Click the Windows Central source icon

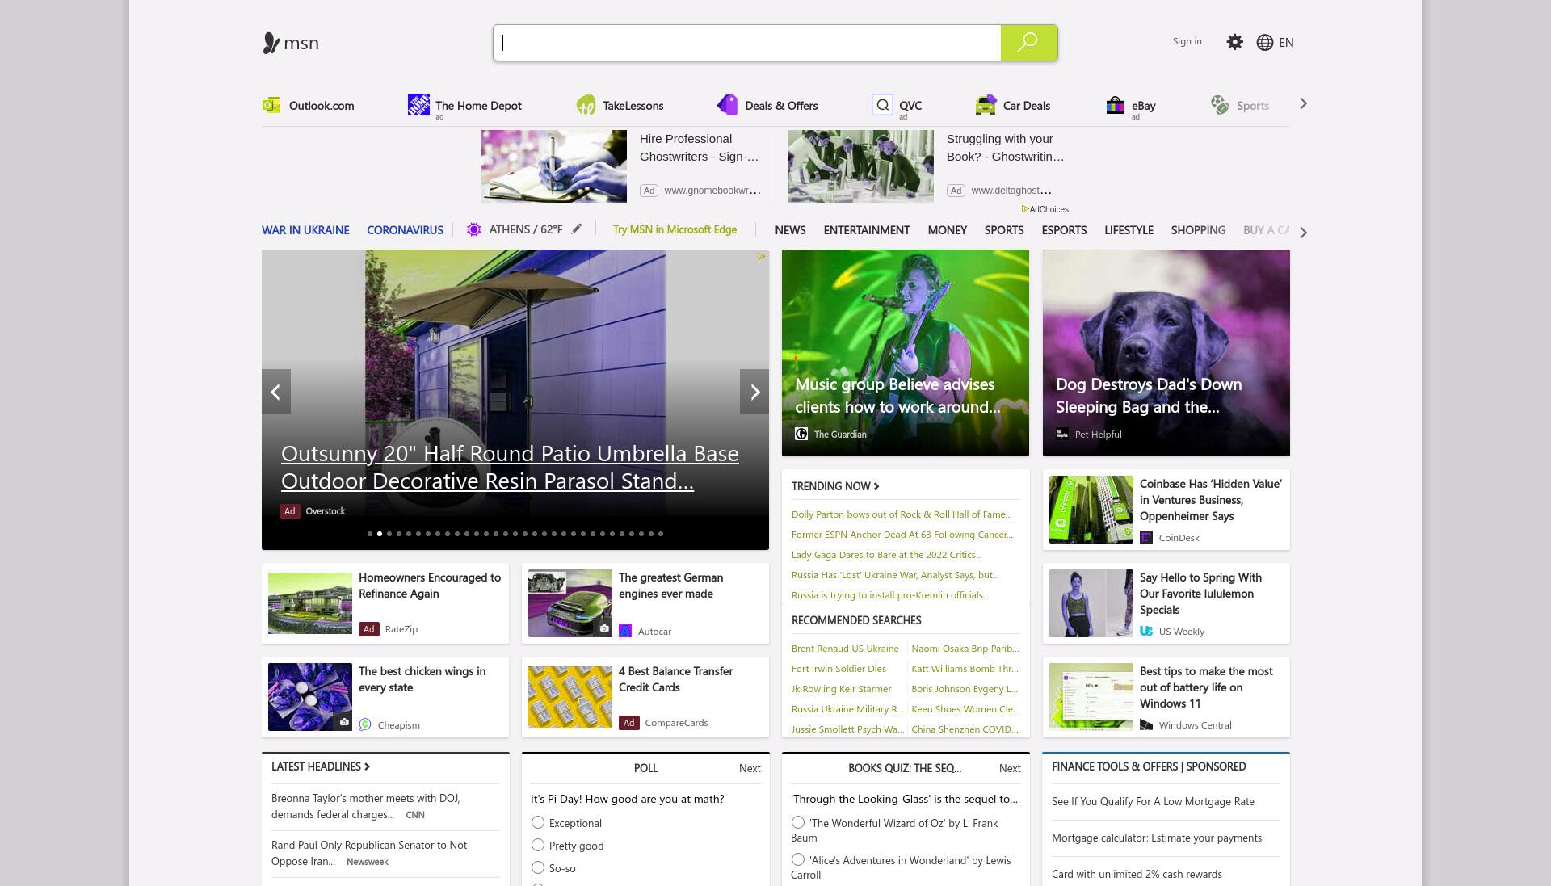pos(1146,724)
